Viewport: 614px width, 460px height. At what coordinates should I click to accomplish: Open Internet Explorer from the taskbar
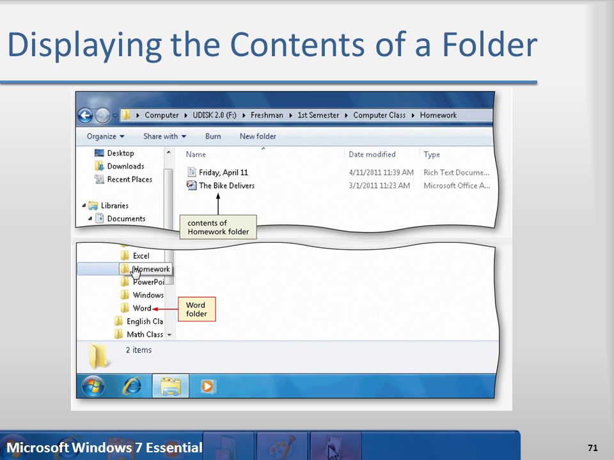tap(132, 386)
